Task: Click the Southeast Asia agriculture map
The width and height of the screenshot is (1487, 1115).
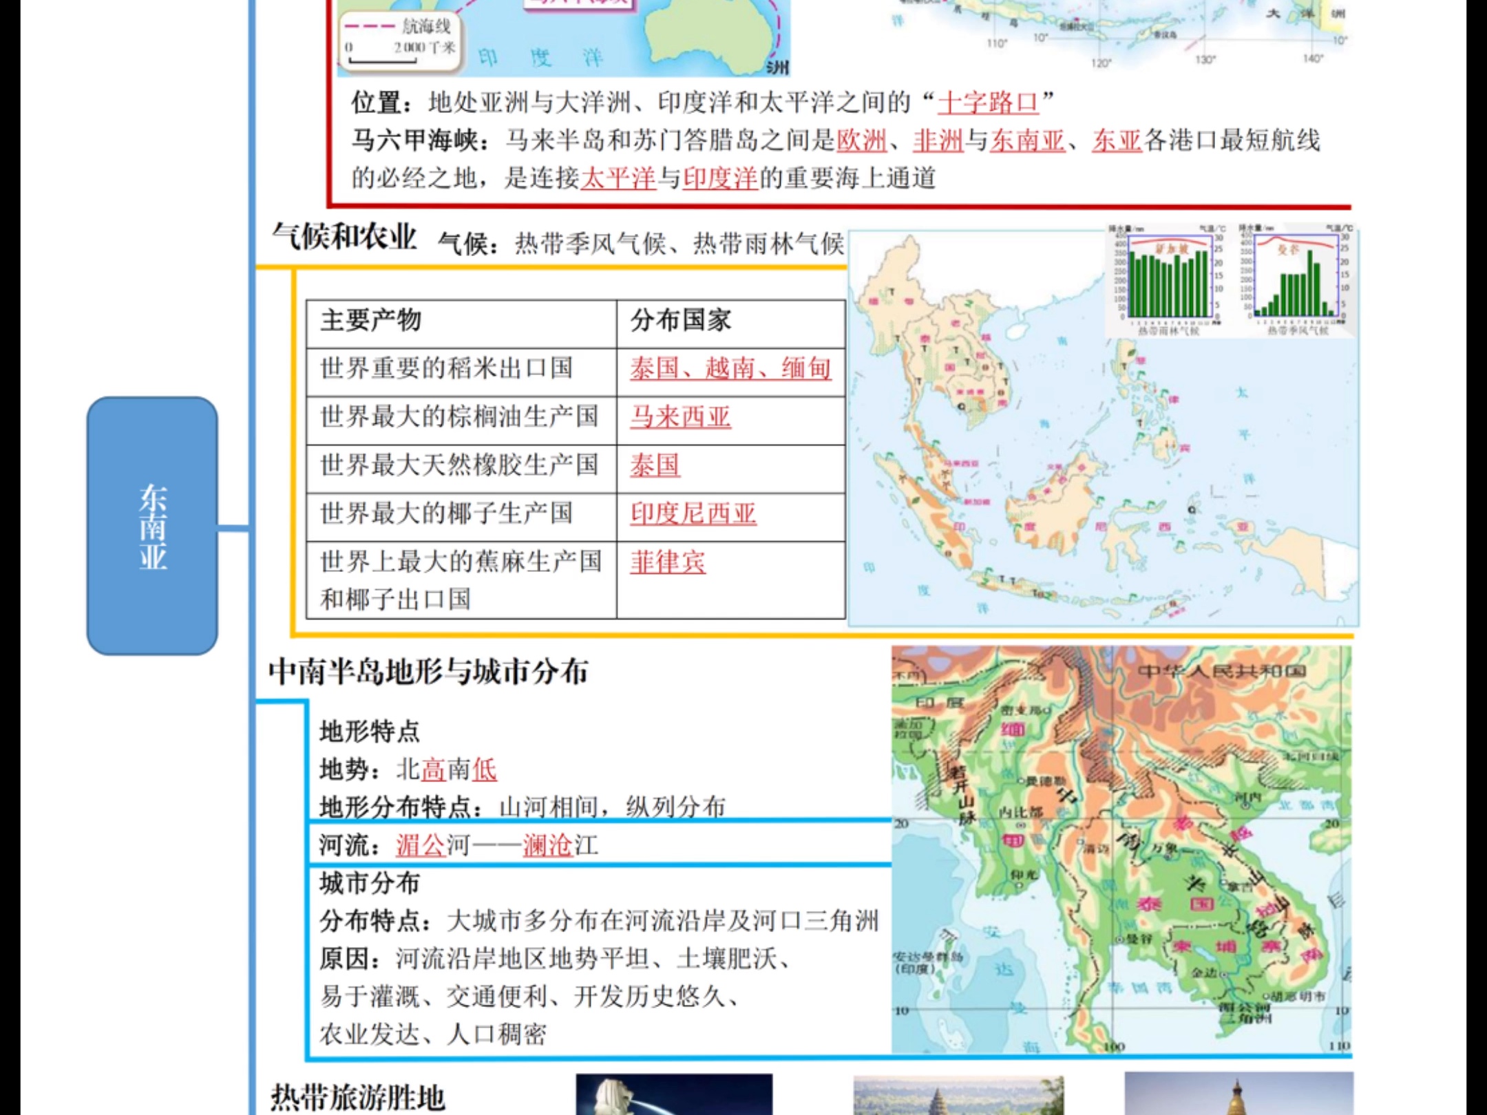Action: click(1104, 428)
